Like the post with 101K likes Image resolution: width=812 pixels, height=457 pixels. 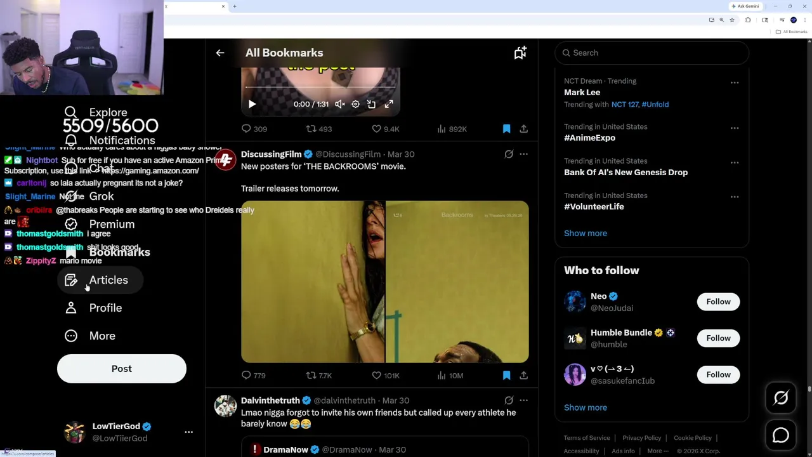click(385, 376)
